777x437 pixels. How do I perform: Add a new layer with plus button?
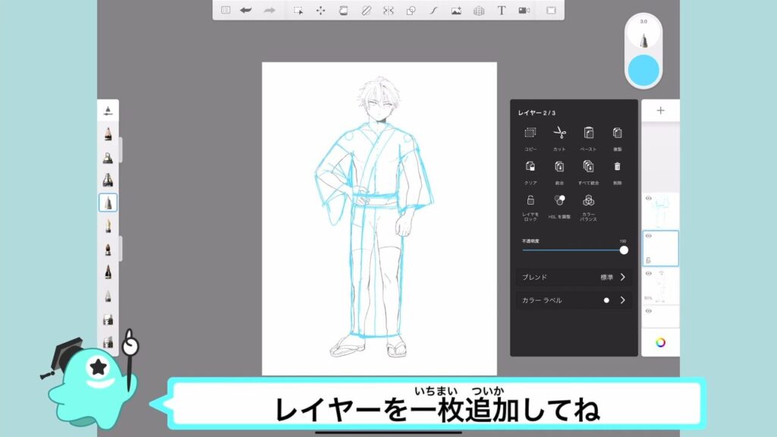(660, 111)
